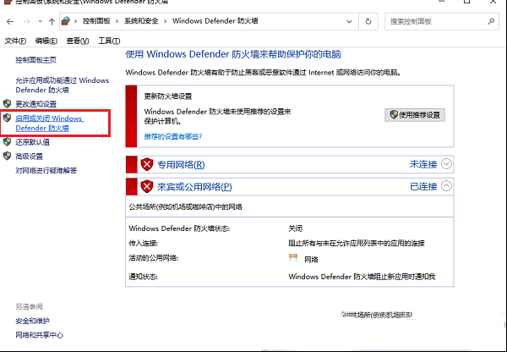The height and width of the screenshot is (352, 507).
Task: Open the 查看(V) menu
Action: [78, 41]
